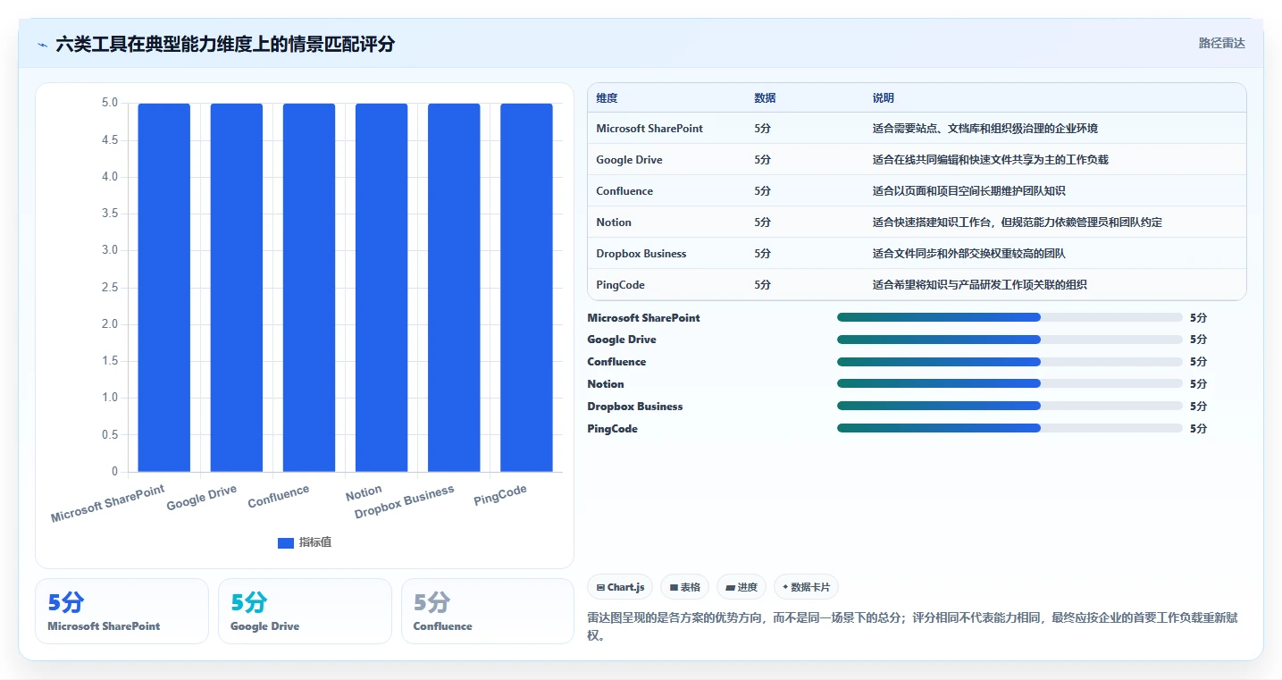Click Microsoft SharePoint in the table

click(649, 129)
